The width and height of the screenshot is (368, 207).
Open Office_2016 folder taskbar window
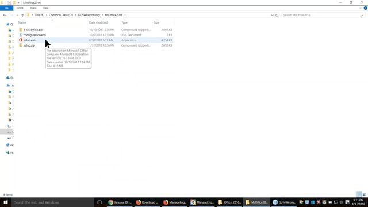click(x=229, y=202)
